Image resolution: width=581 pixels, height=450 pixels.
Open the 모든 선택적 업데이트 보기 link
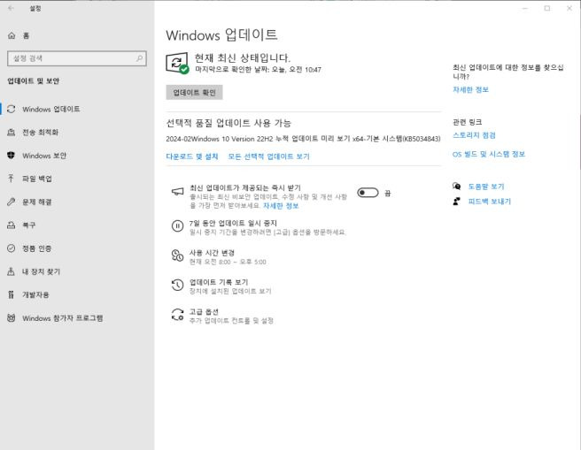point(268,156)
